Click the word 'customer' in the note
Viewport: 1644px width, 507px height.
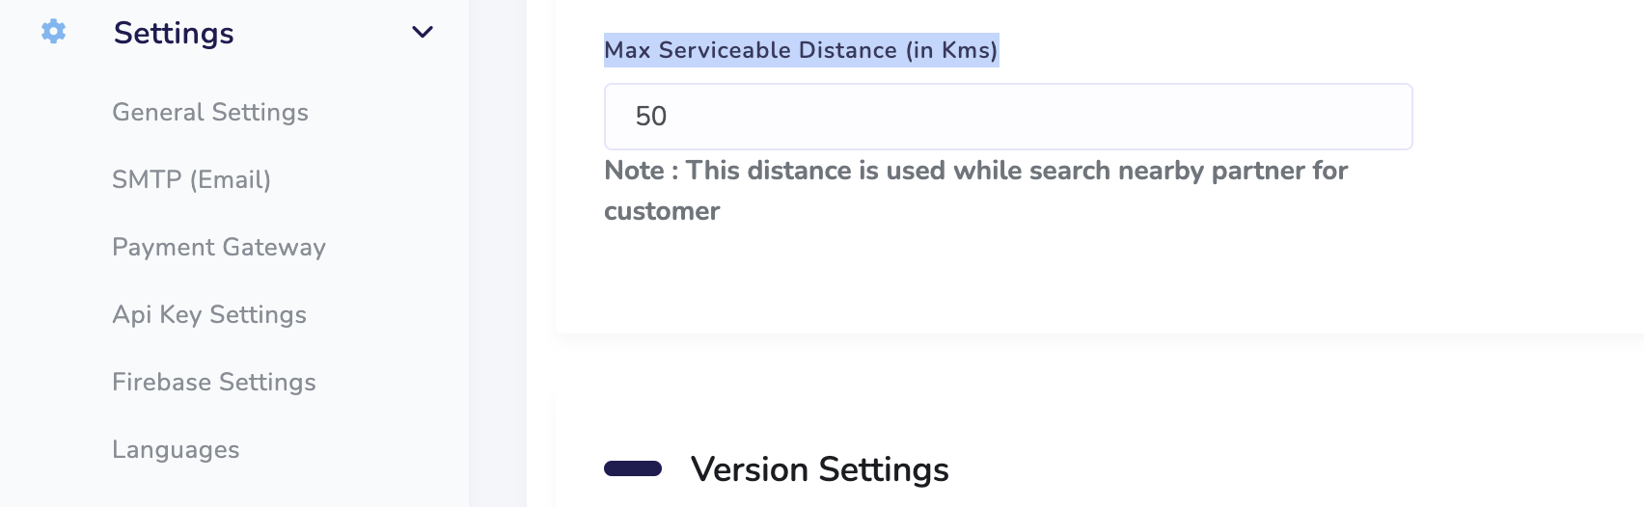pyautogui.click(x=662, y=211)
